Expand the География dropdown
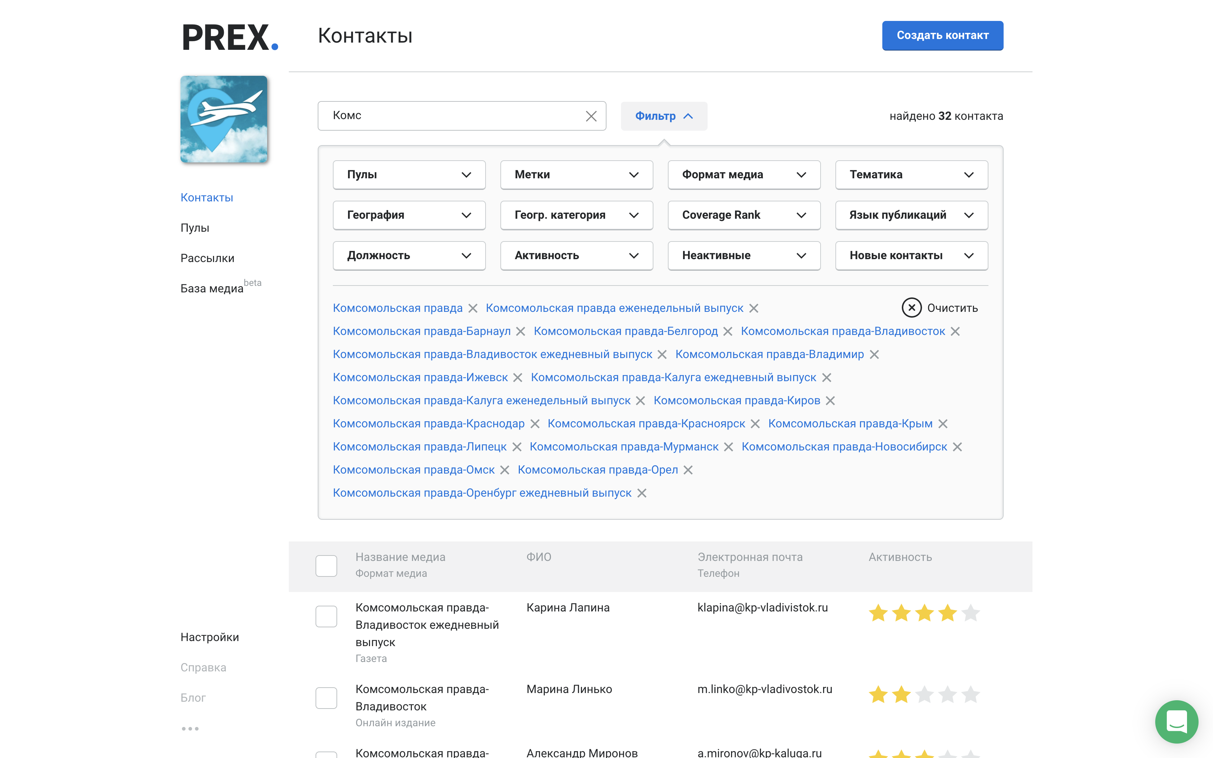 (409, 215)
